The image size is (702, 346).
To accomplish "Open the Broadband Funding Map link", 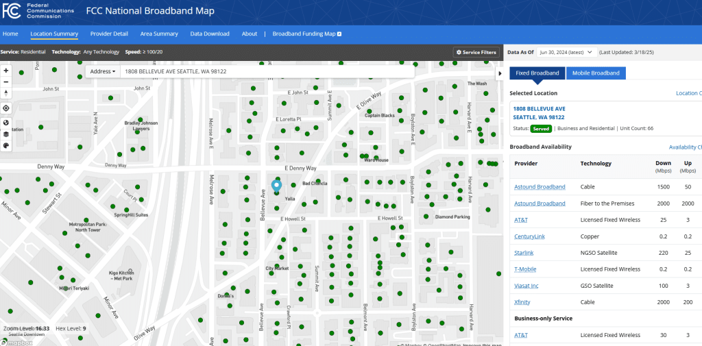I will tap(306, 34).
